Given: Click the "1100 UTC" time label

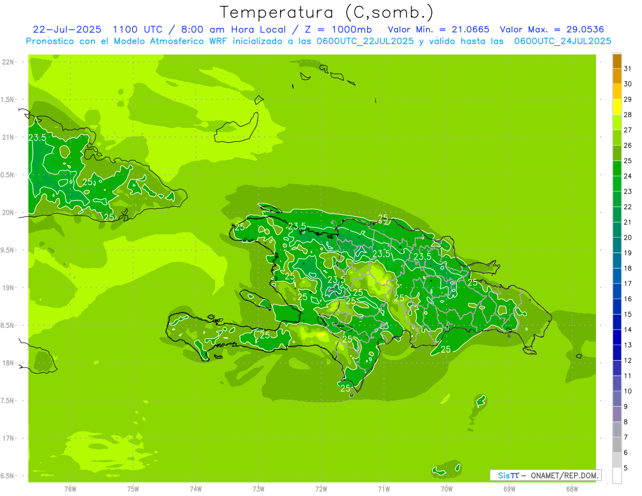Looking at the screenshot, I should 137,29.
